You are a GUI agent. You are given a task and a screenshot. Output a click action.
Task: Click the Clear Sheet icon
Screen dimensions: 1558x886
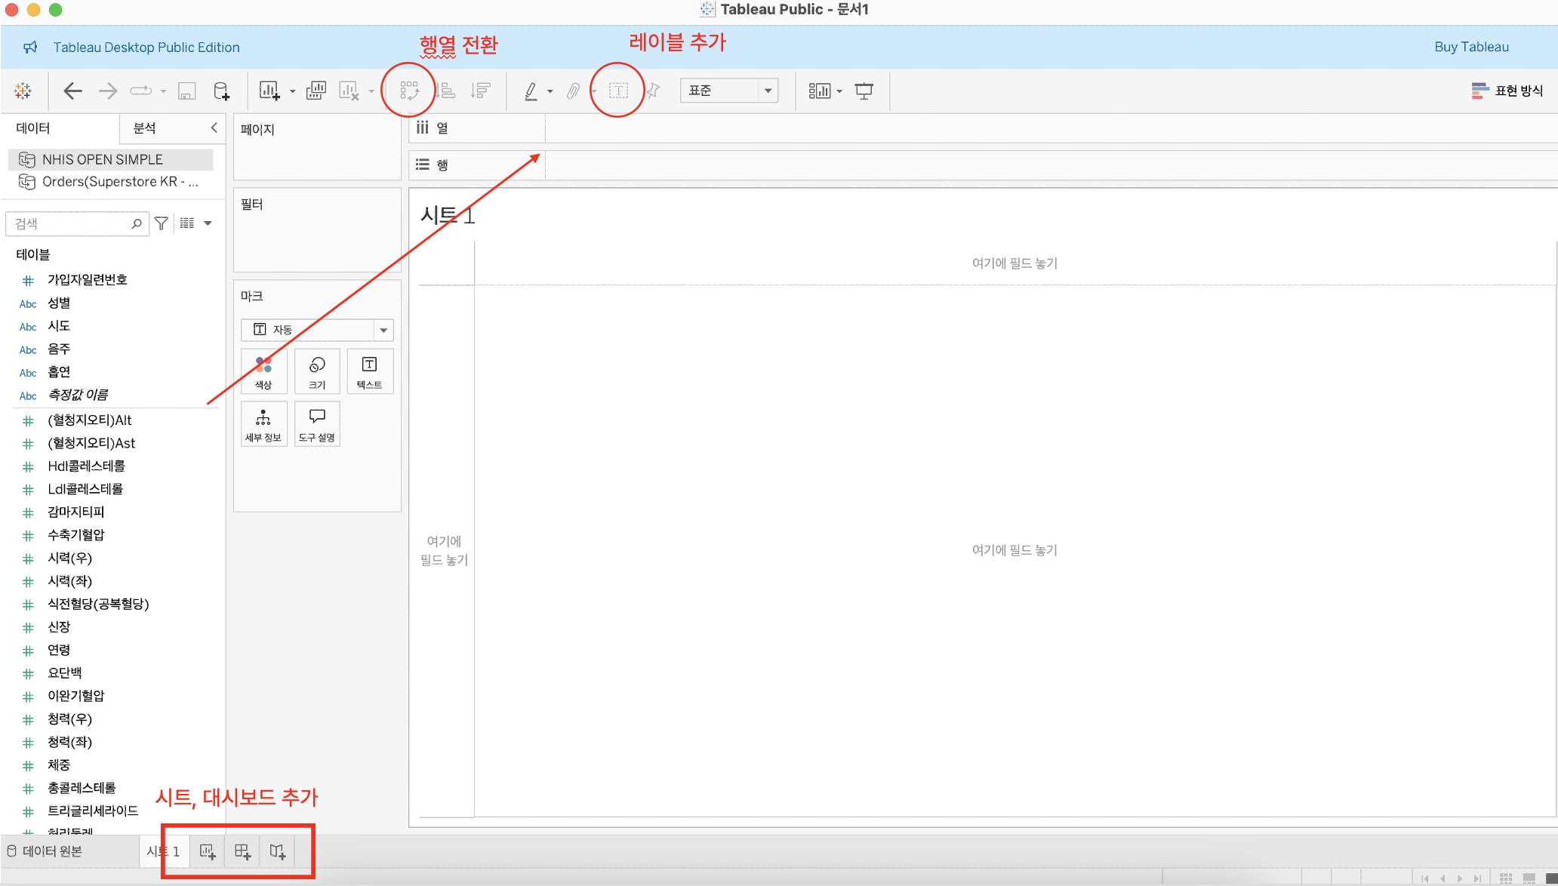[349, 91]
